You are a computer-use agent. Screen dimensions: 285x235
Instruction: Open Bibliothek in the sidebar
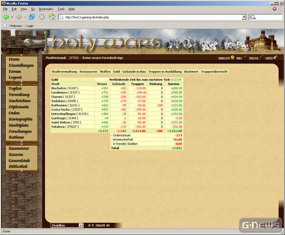coord(18,166)
